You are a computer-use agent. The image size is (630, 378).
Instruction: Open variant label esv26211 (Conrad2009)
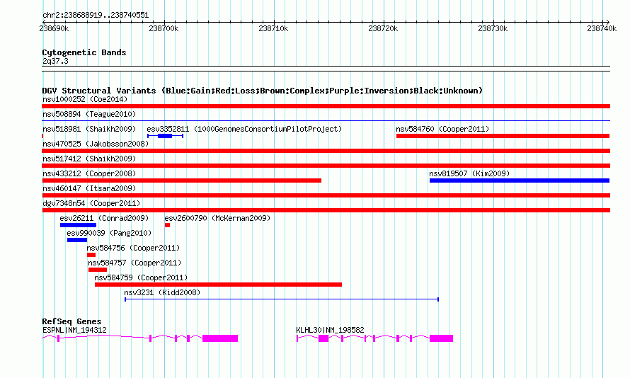(x=104, y=218)
